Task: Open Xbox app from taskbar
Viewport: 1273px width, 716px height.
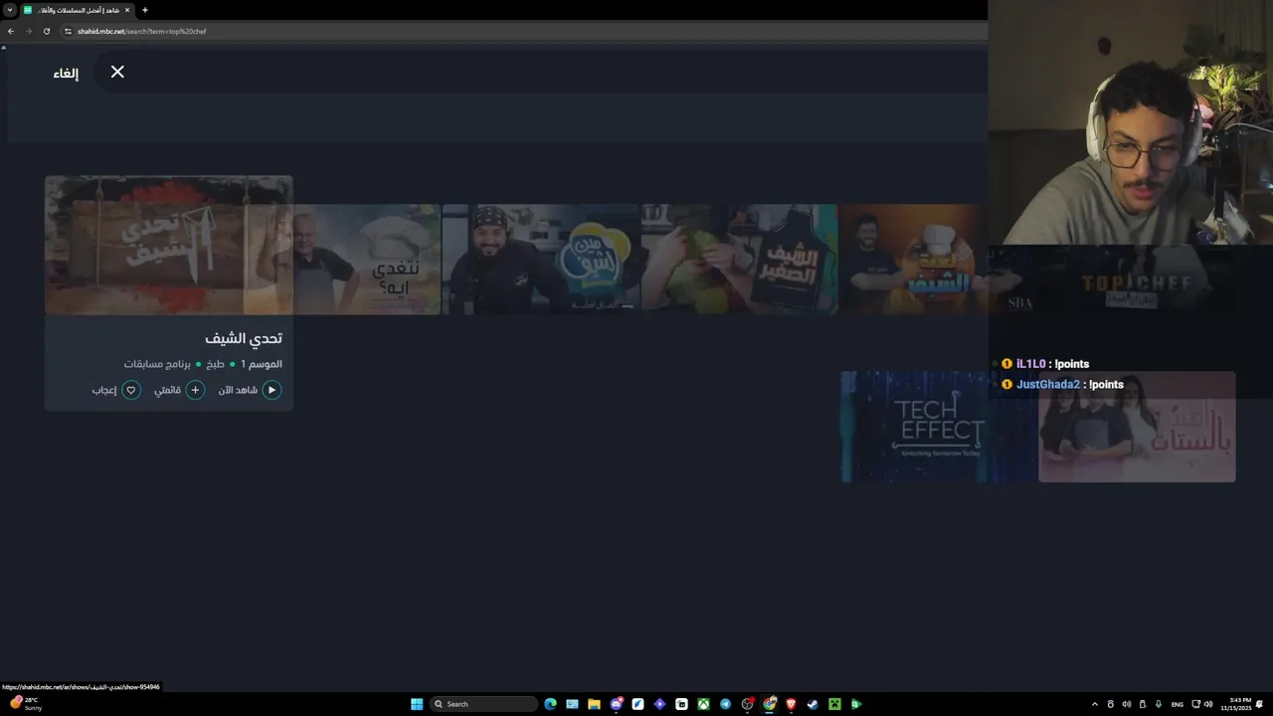Action: (x=703, y=704)
